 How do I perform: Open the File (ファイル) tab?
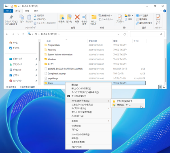point(8,11)
